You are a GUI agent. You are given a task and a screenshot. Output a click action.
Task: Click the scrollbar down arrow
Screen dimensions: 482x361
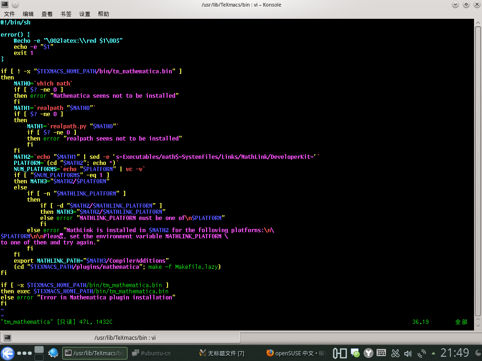tap(478, 325)
